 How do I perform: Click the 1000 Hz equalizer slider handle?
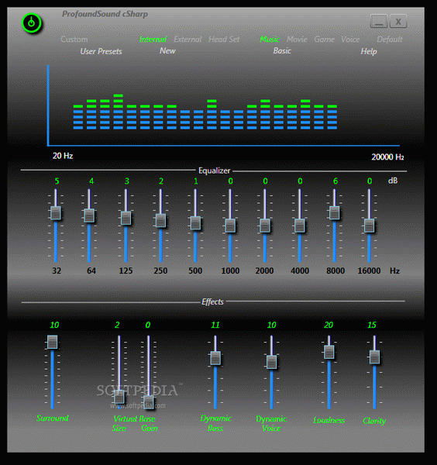(230, 226)
